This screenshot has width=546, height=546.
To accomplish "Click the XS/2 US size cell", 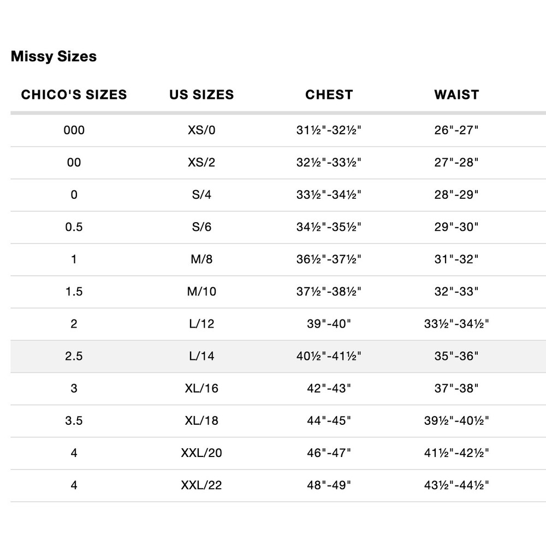I will (201, 162).
